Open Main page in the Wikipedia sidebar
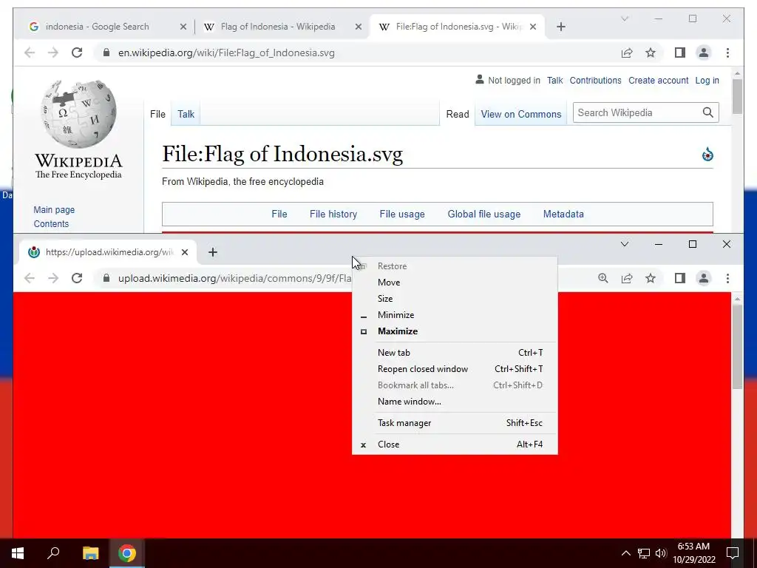This screenshot has width=757, height=568. point(54,209)
